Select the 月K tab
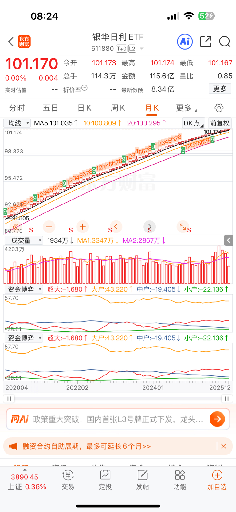Viewport: 236px width, 512px height. point(152,108)
